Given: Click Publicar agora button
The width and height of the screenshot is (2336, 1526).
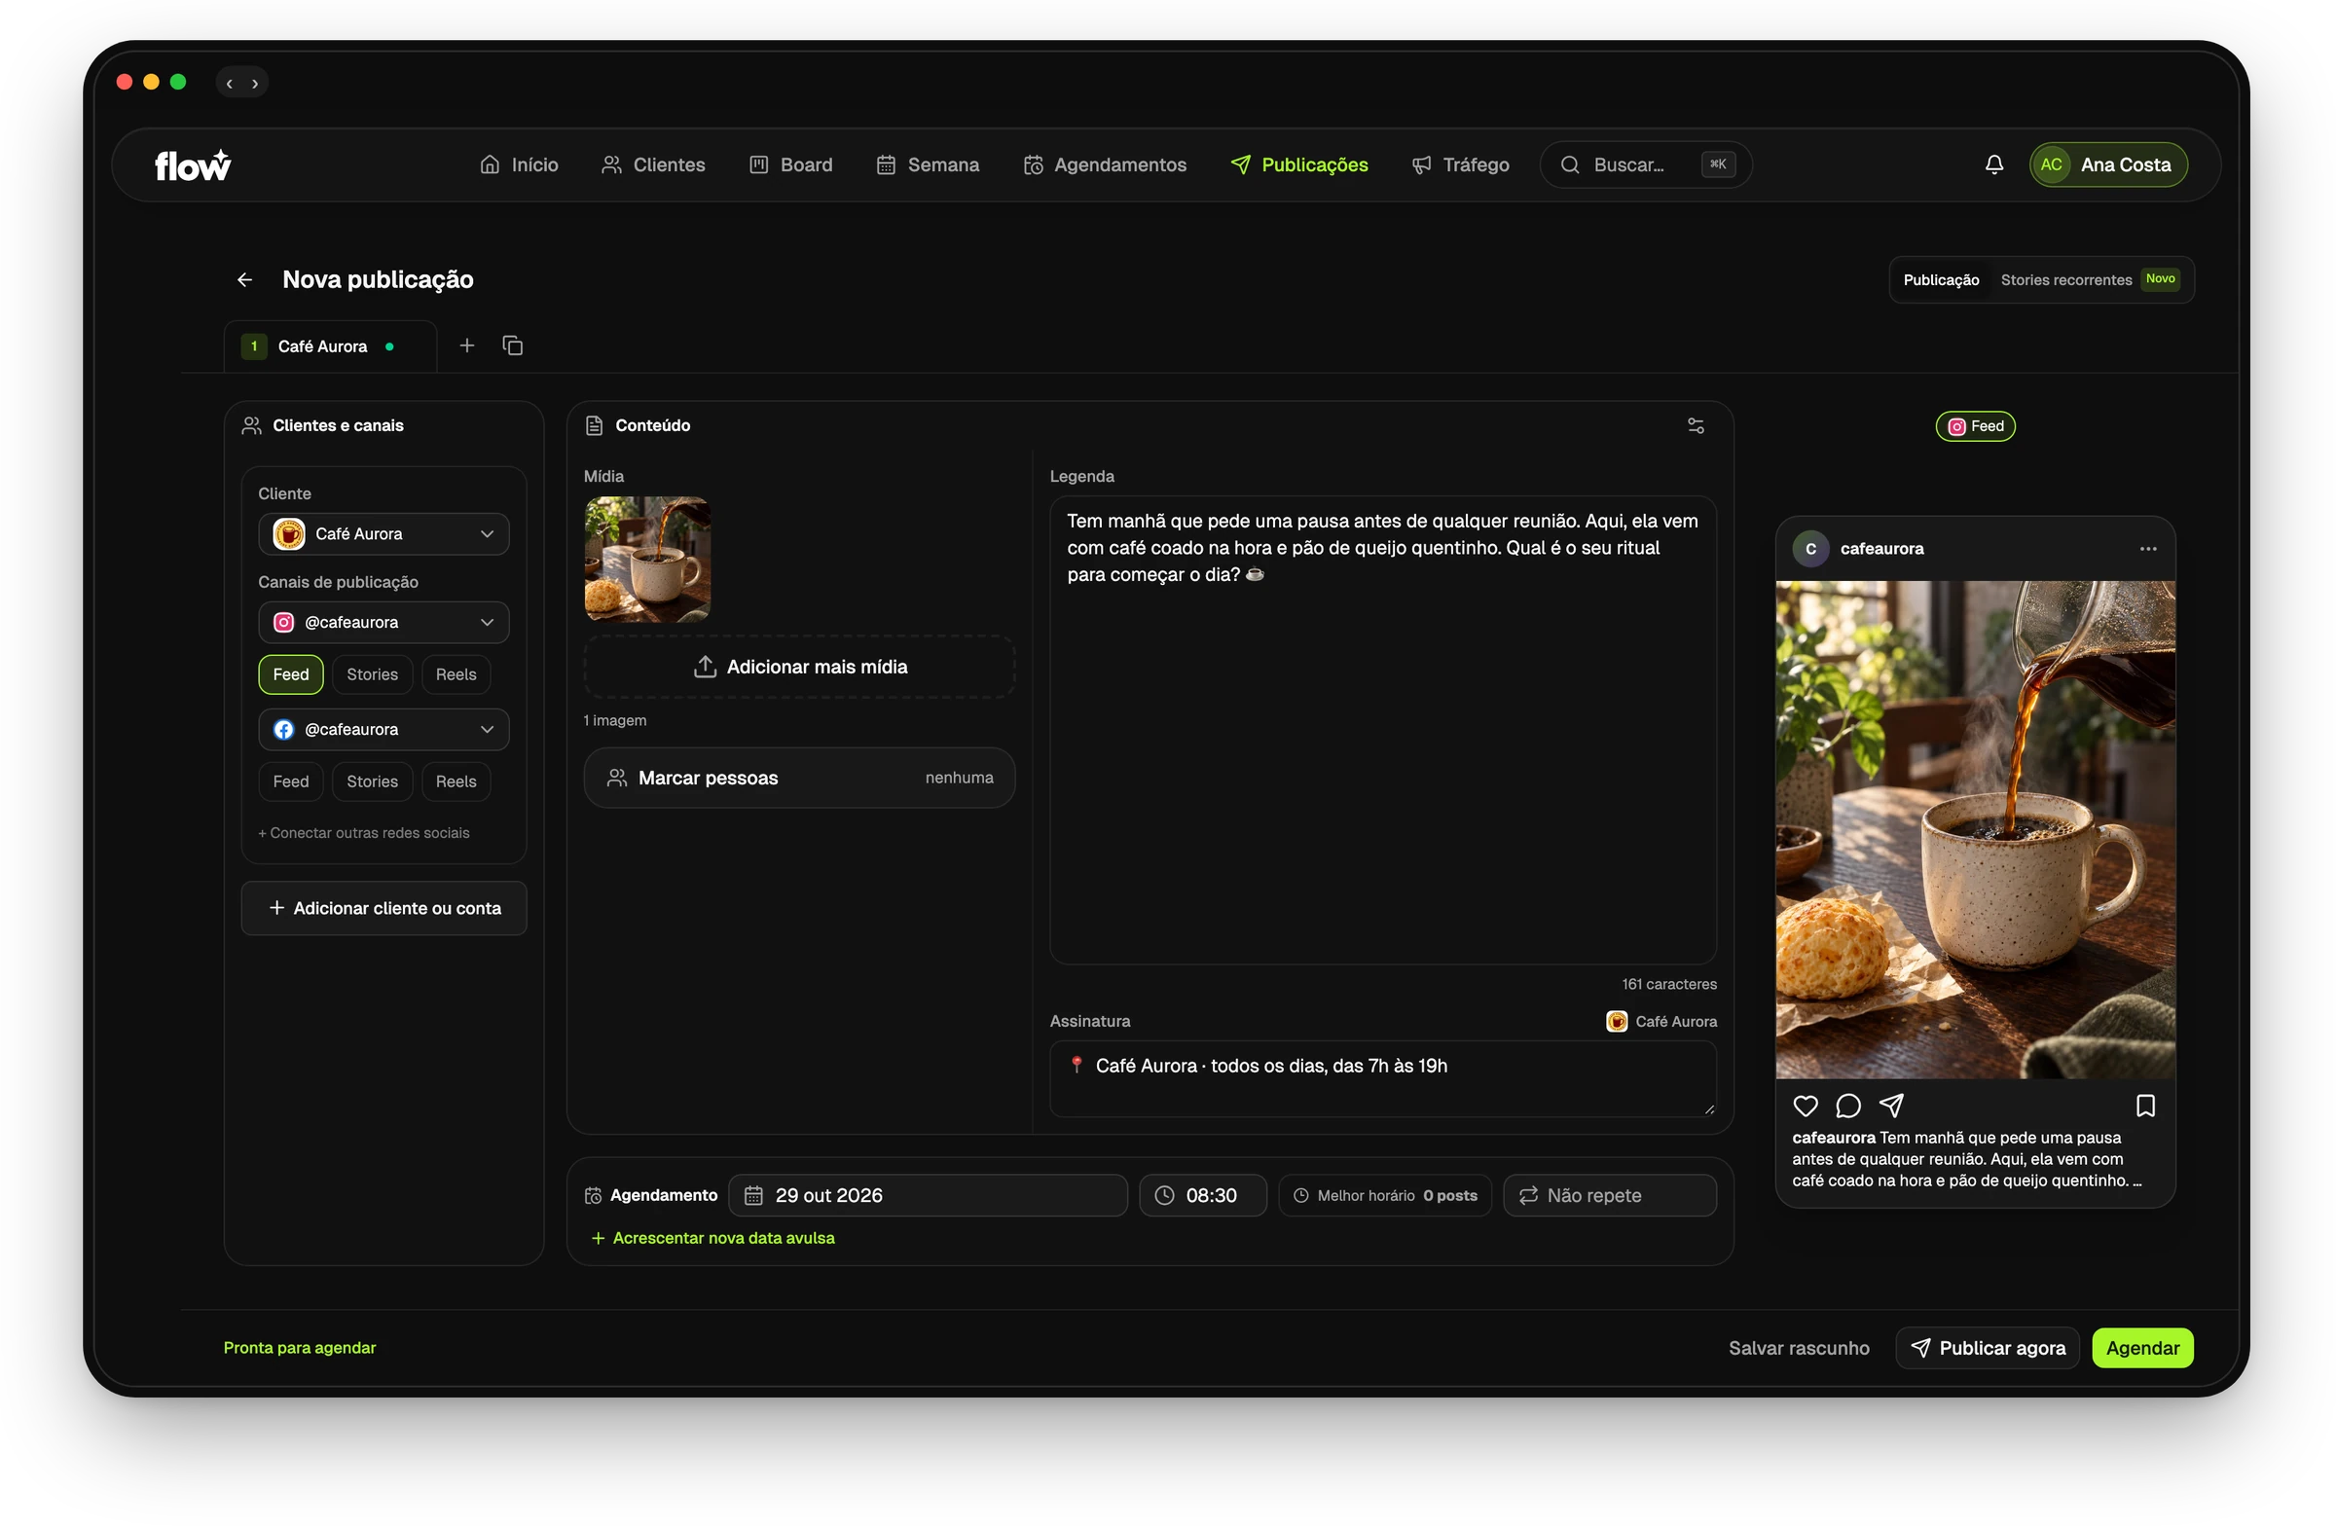Looking at the screenshot, I should pyautogui.click(x=1987, y=1347).
